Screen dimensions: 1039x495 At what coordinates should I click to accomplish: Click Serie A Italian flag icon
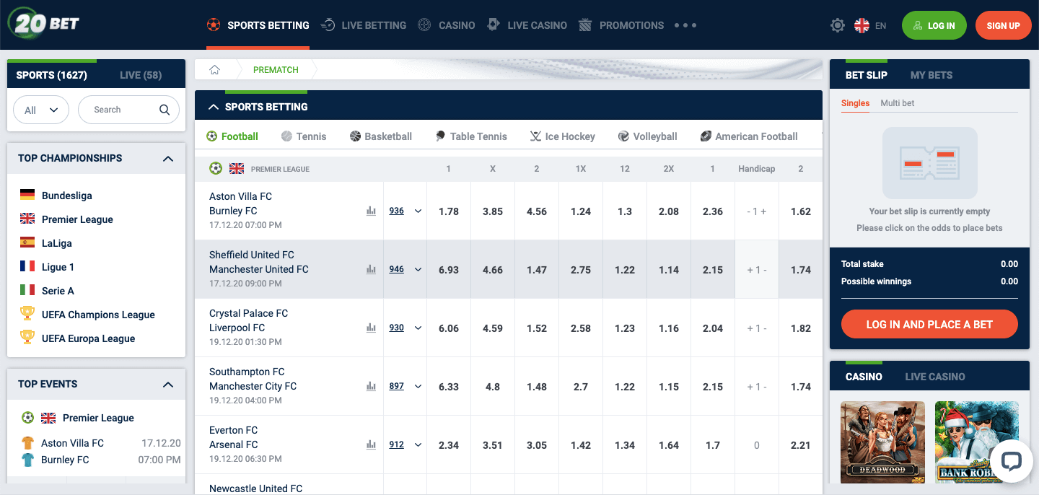tap(27, 290)
